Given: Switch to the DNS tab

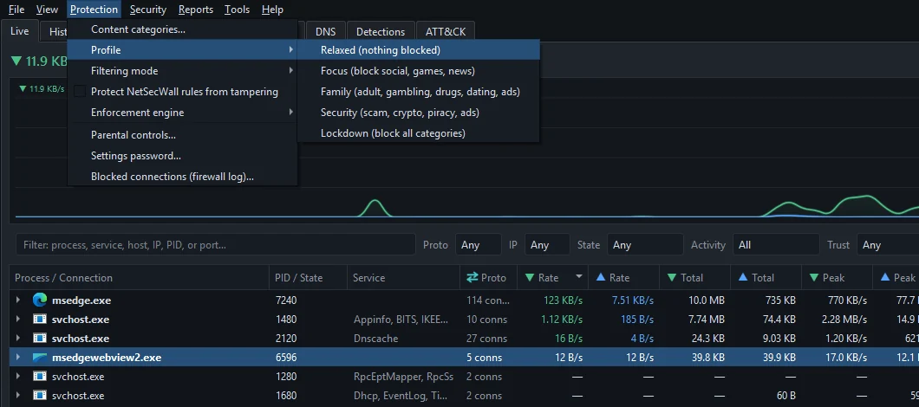Looking at the screenshot, I should point(325,32).
